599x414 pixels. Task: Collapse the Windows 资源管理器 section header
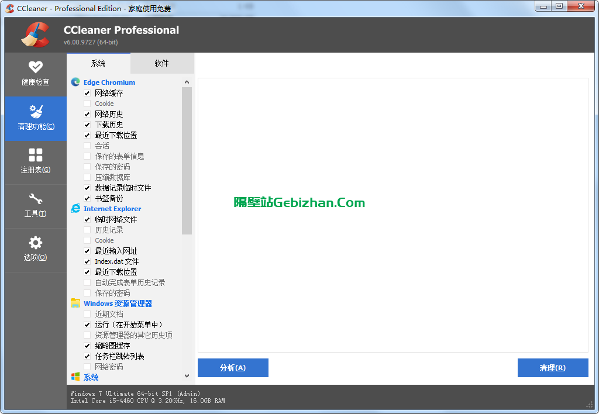click(118, 303)
